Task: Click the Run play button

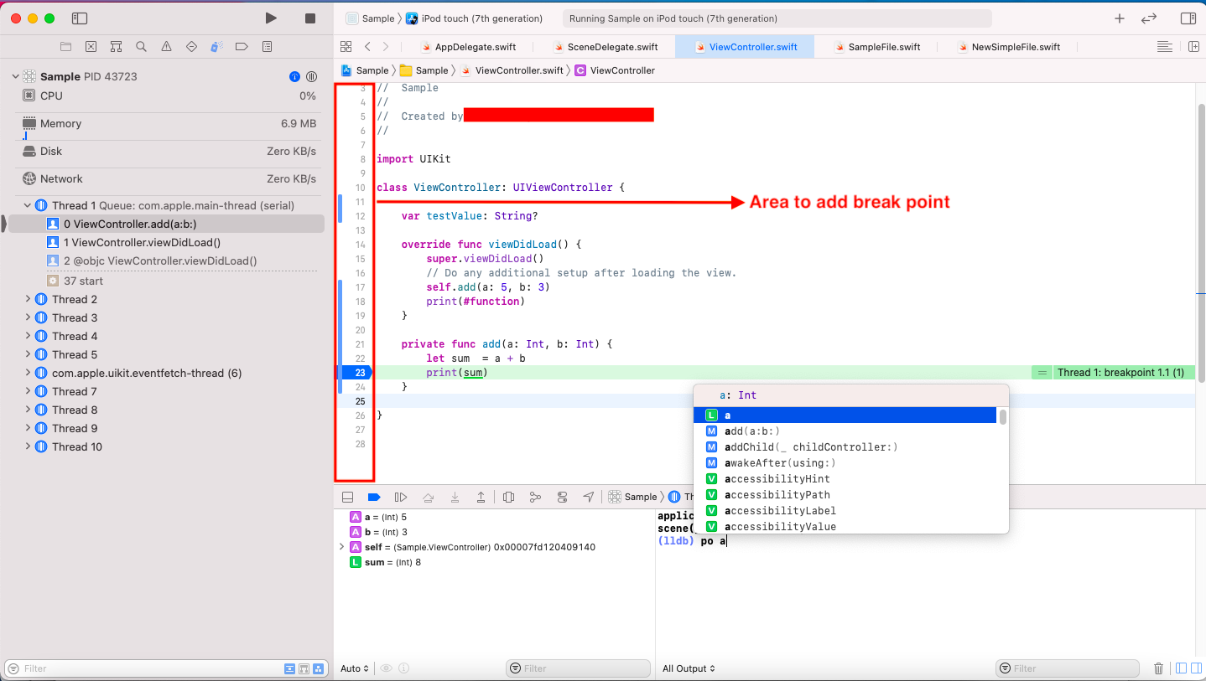Action: 271,18
